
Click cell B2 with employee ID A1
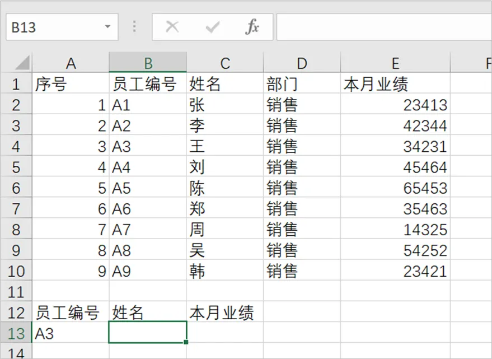tap(148, 104)
